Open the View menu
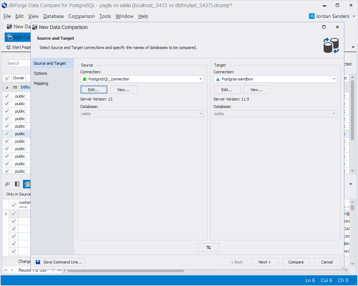This screenshot has height=286, width=358. click(x=33, y=16)
